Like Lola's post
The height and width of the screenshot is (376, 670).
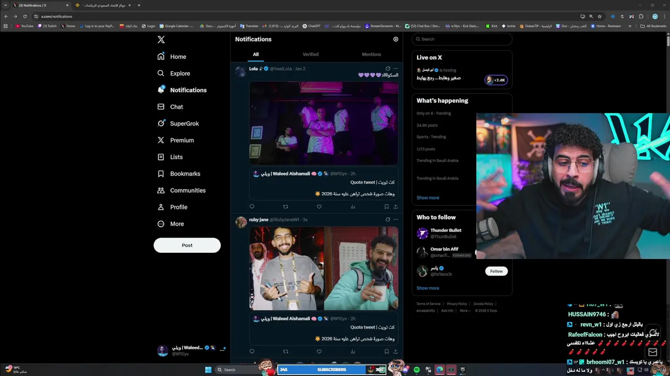(319, 207)
